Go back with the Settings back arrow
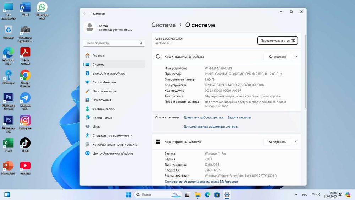Viewport: 355px width, 200px height. coord(85,13)
